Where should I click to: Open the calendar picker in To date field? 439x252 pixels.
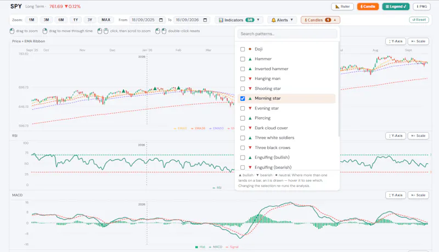pos(205,20)
